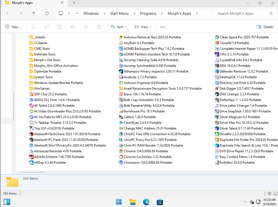The height and width of the screenshot is (207, 278).
Task: Open Windows Start button on taskbar
Action: [x=119, y=202]
